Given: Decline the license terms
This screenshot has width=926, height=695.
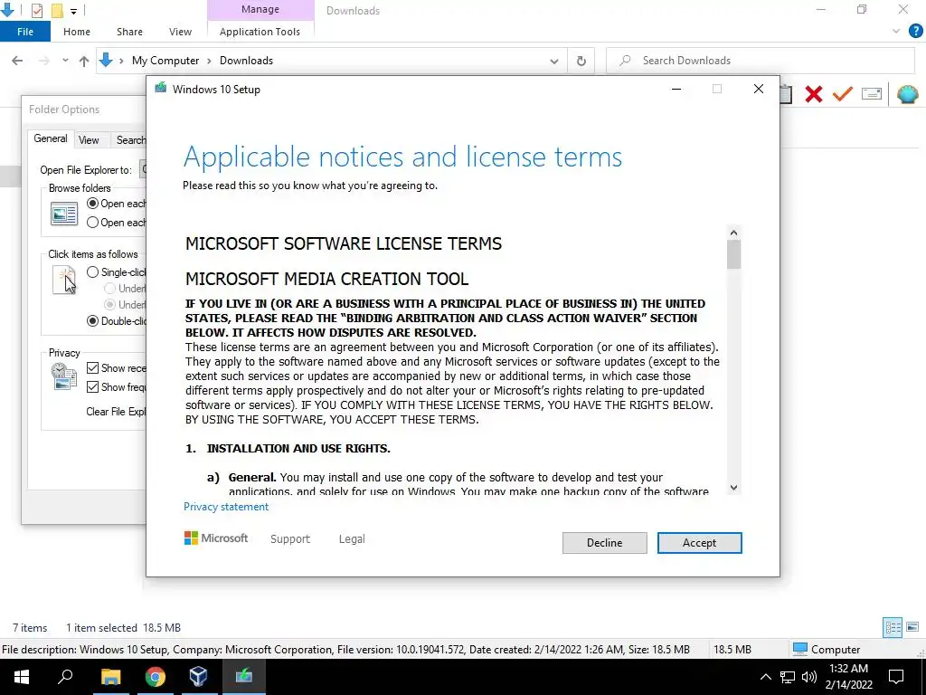Looking at the screenshot, I should click(604, 543).
